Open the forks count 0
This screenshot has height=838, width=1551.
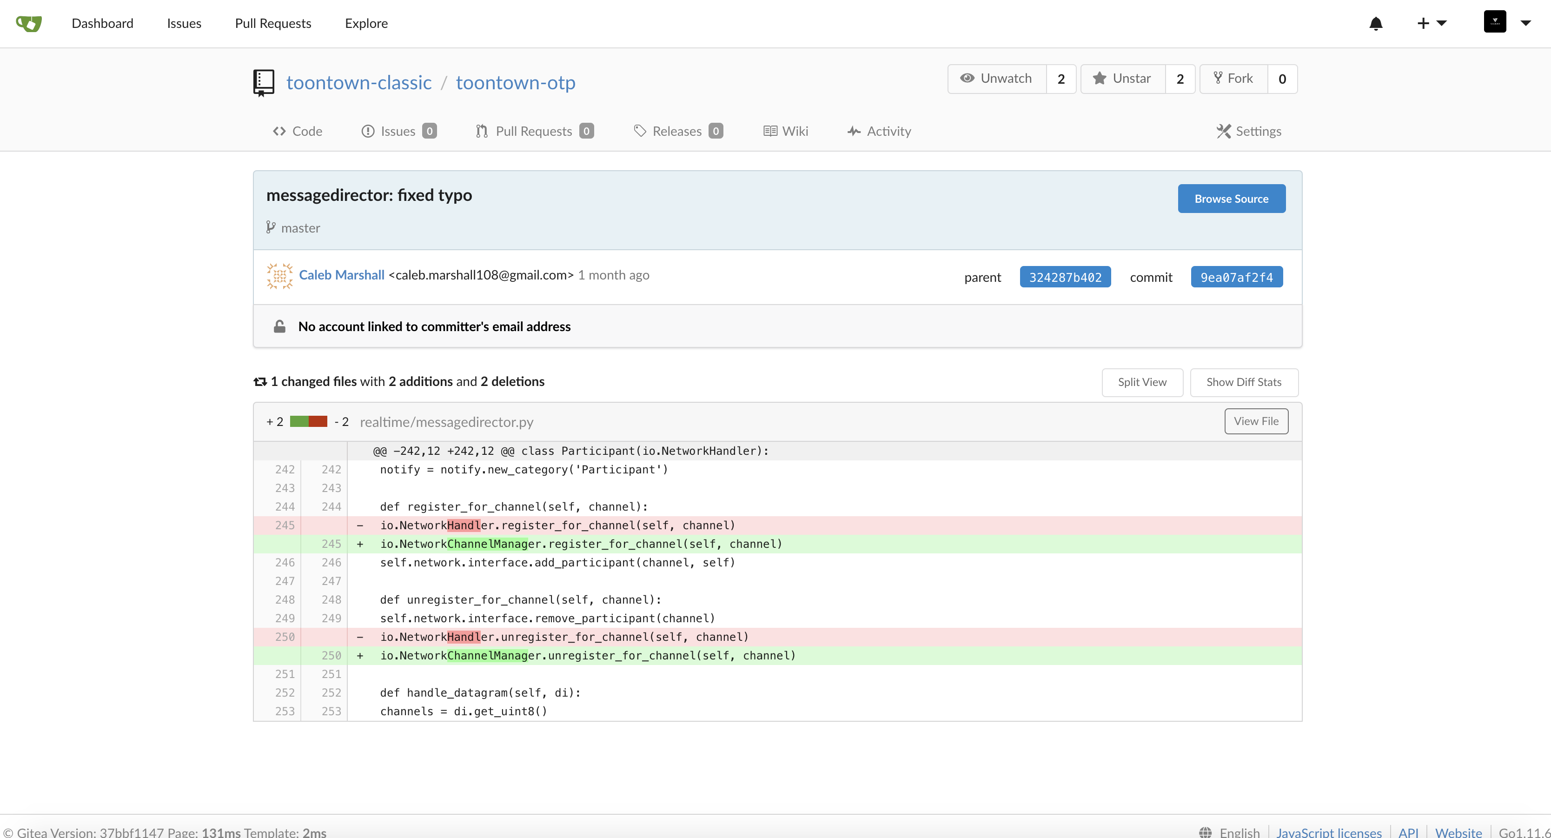click(x=1282, y=79)
